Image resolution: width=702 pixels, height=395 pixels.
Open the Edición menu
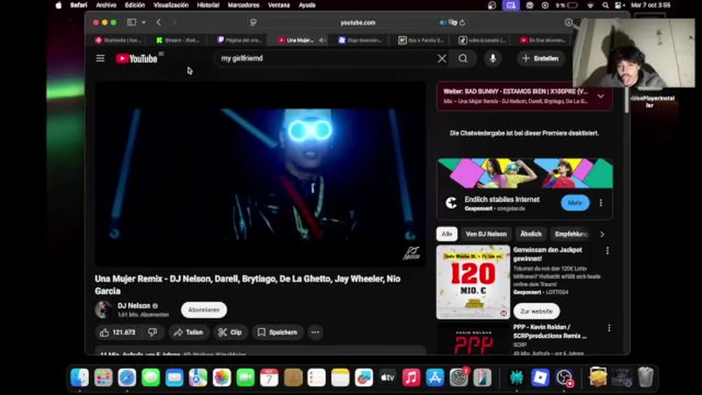135,5
